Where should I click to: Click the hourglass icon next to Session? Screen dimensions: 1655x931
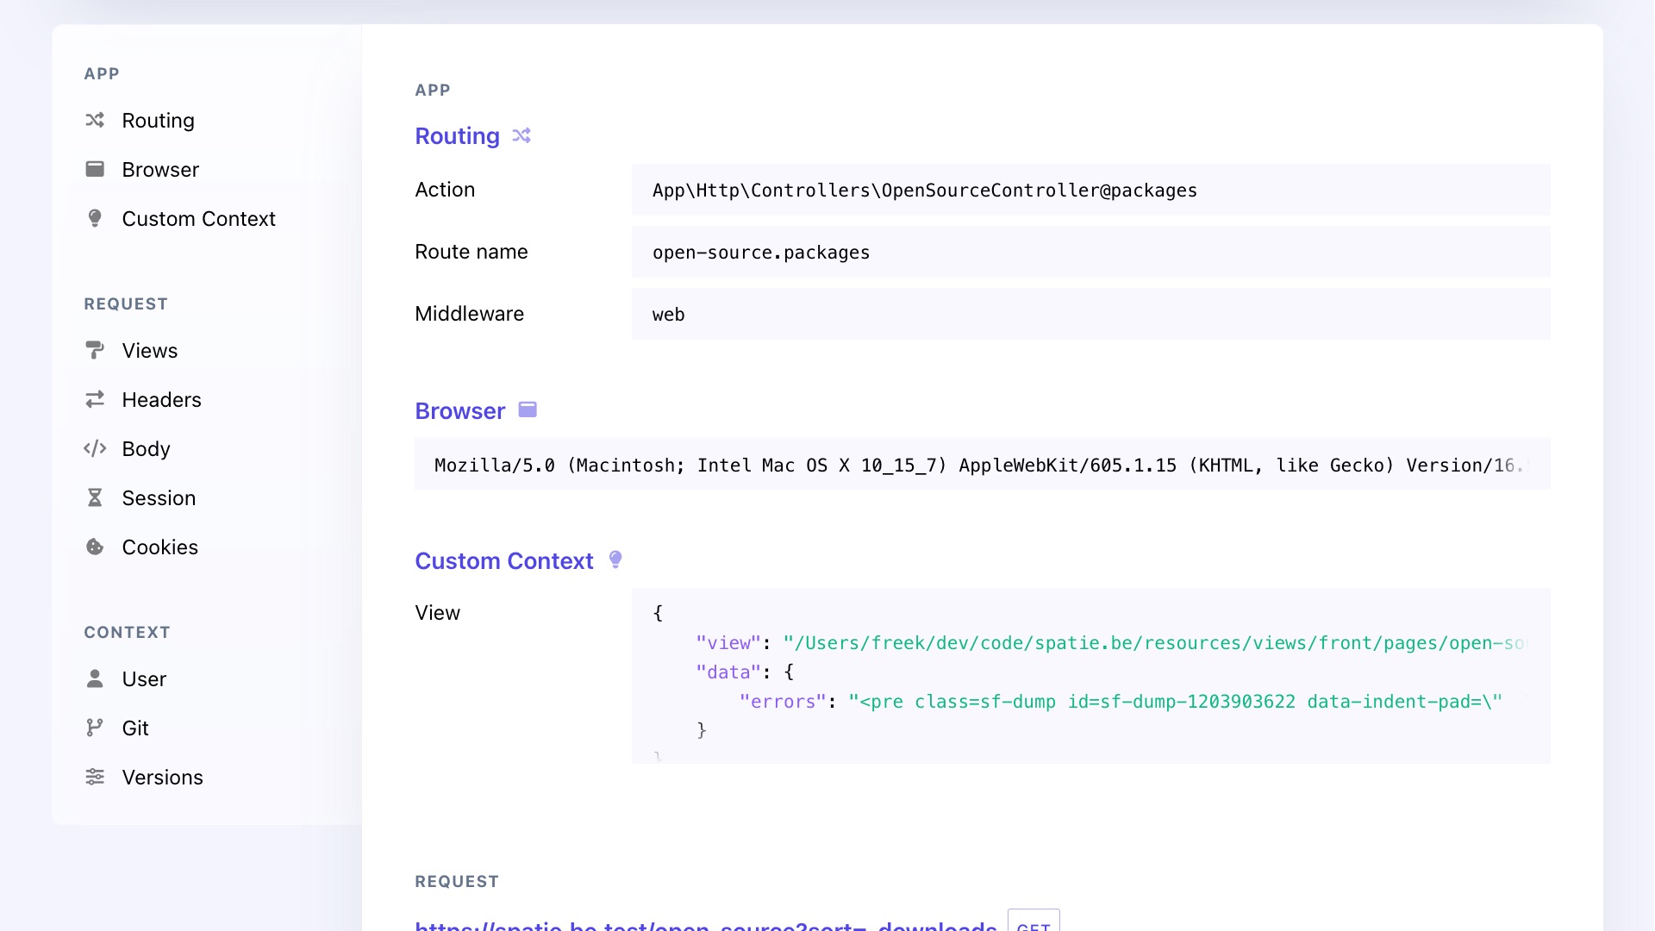(96, 497)
